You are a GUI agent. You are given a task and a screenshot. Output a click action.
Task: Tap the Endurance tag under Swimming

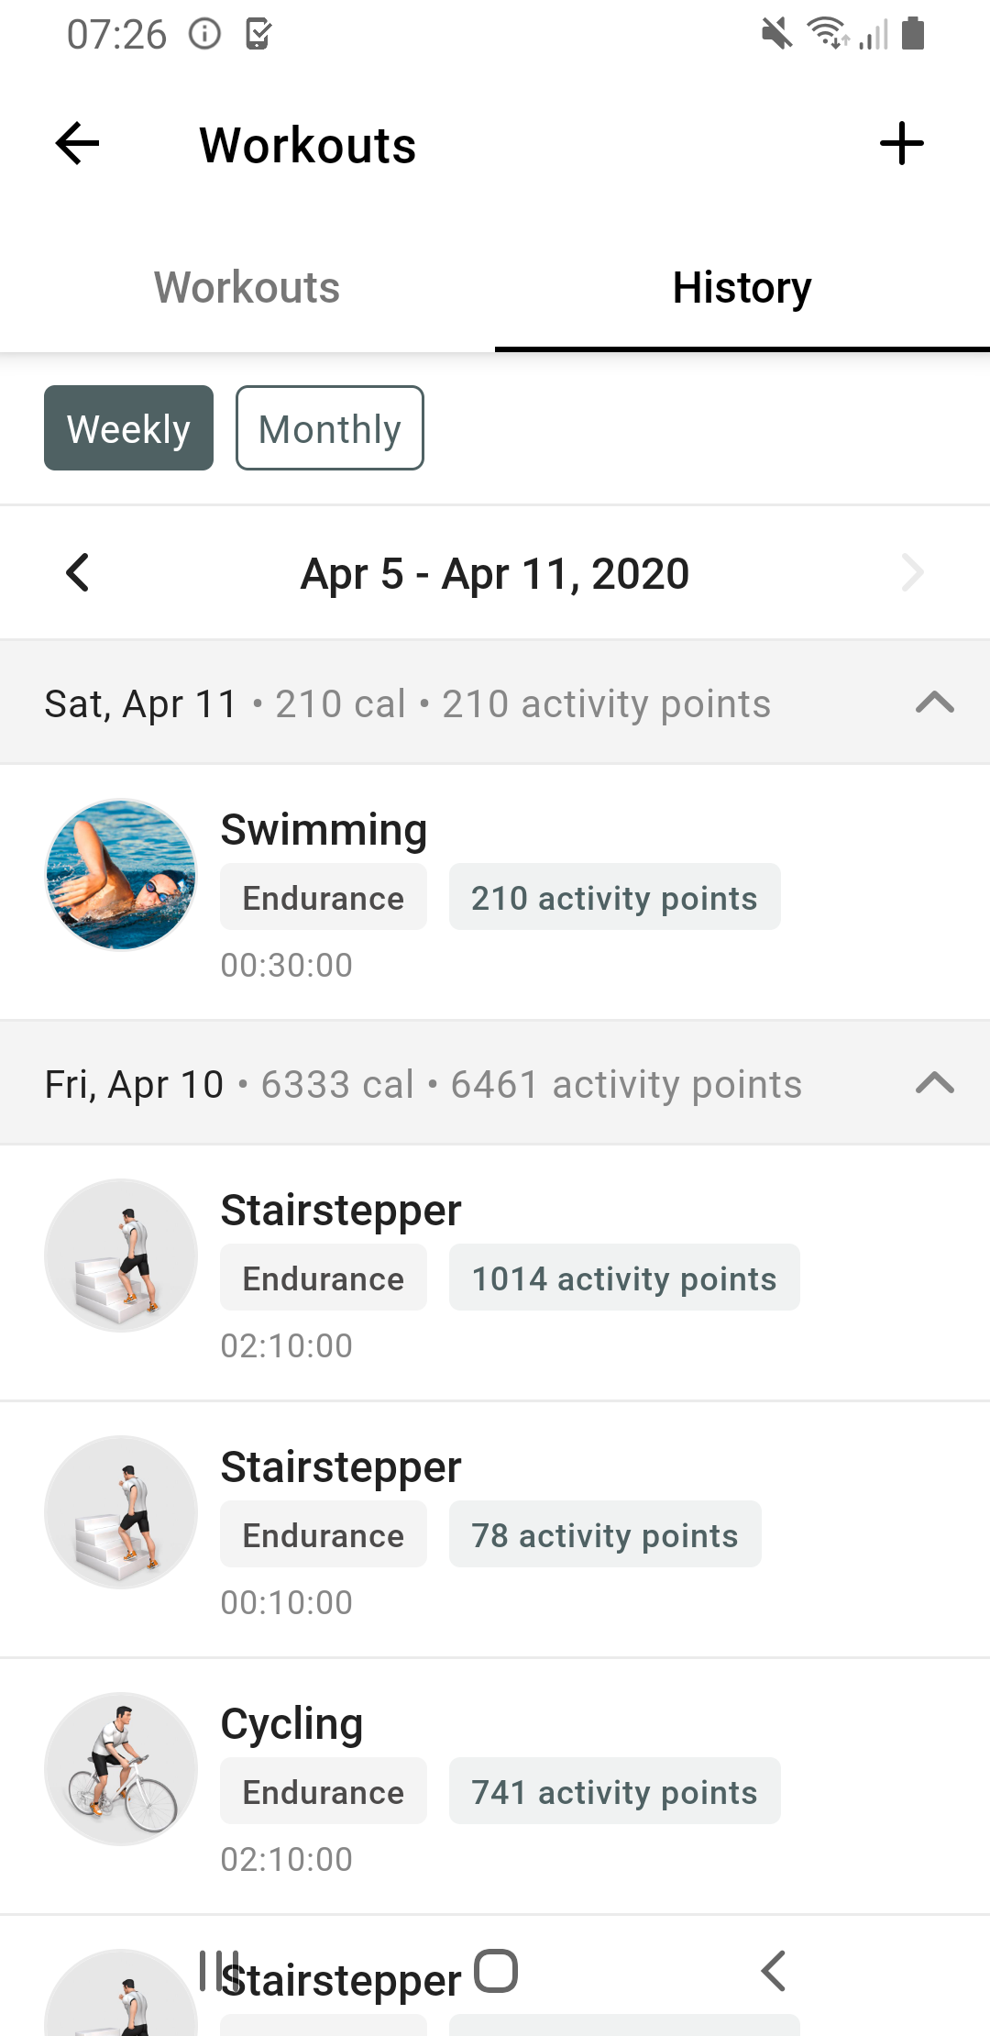324,897
